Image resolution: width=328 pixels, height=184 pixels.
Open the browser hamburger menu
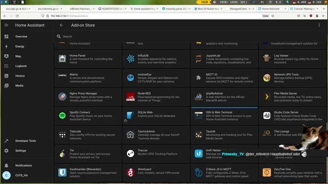(323, 16)
